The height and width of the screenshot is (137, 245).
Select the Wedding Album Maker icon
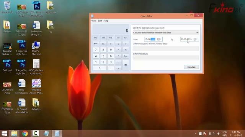[x=36, y=86]
